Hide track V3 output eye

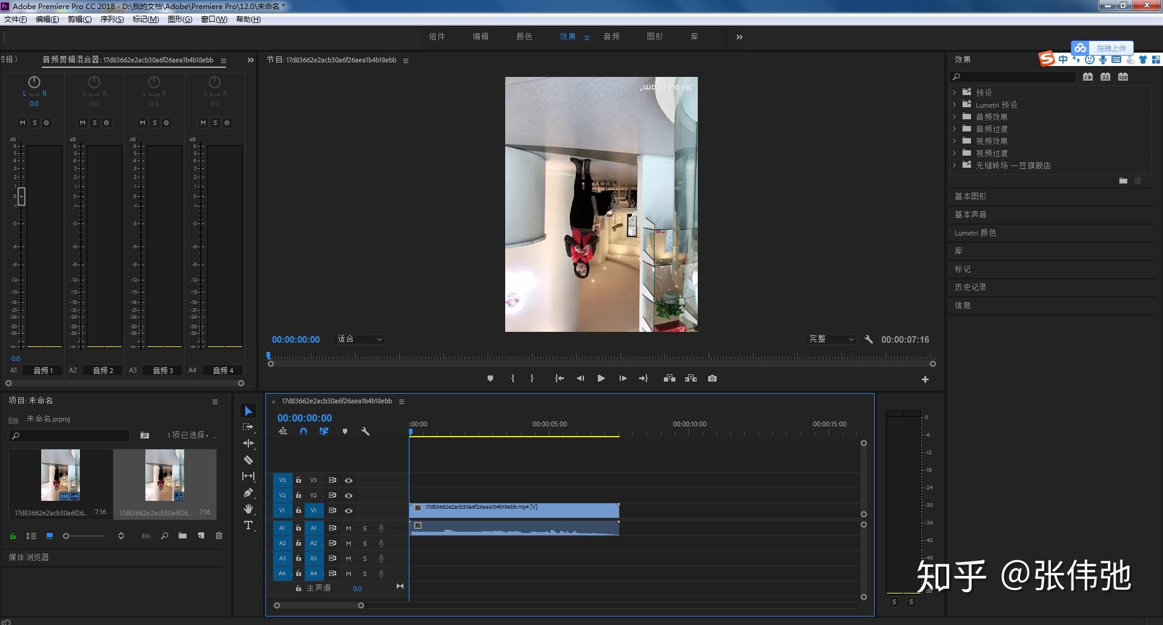pyautogui.click(x=349, y=480)
